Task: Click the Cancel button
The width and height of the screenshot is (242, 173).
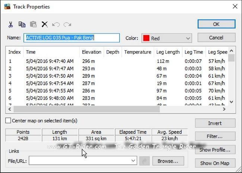Action: [x=216, y=38]
